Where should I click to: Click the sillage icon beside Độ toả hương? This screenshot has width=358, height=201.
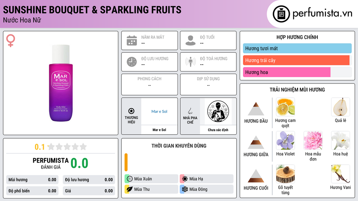191,62
